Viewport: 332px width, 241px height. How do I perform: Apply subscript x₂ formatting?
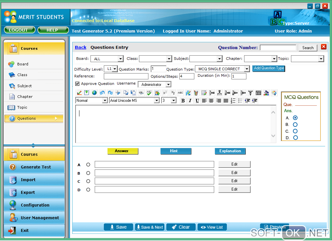[x=173, y=93]
